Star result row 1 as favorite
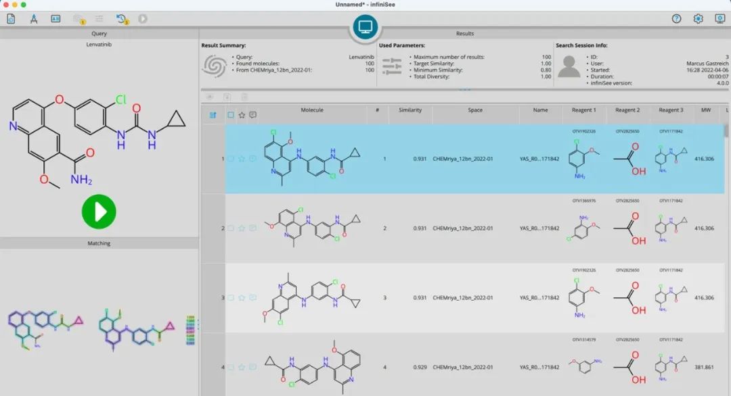The width and height of the screenshot is (731, 396). click(242, 159)
